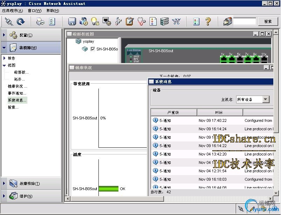Click the ysplay community tree icon
This screenshot has height=215, width=281.
click(x=78, y=41)
